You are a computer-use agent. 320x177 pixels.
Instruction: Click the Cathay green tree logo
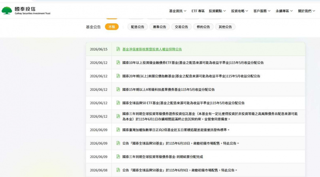(x=7, y=10)
